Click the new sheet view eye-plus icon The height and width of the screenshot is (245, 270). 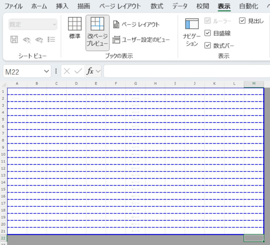[39, 40]
